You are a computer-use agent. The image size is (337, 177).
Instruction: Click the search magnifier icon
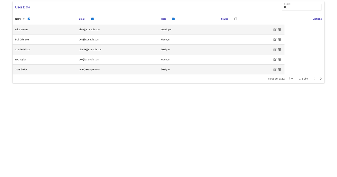coord(285,7)
